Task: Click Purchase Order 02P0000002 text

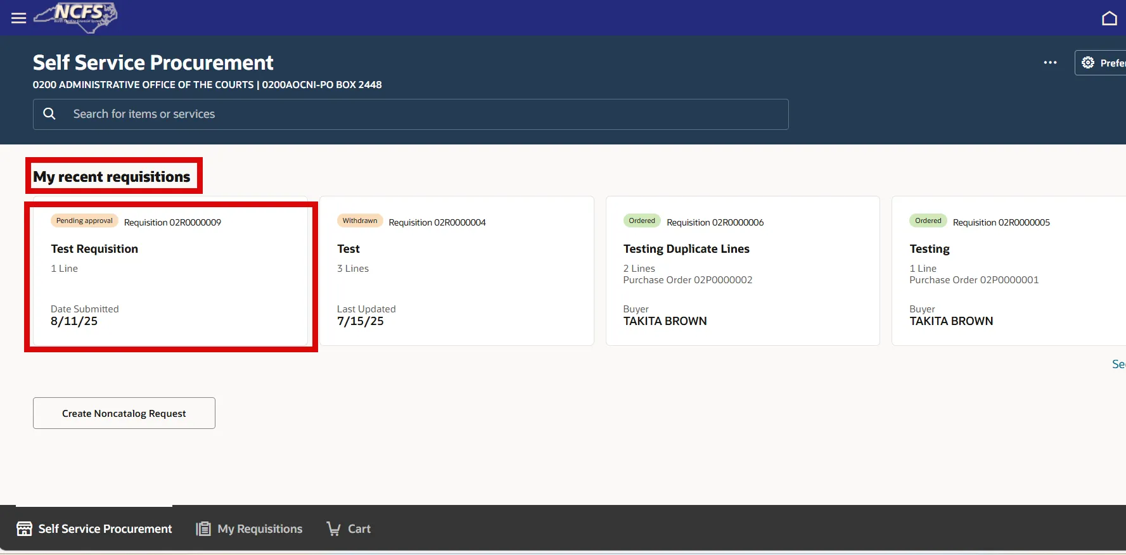Action: pos(688,280)
